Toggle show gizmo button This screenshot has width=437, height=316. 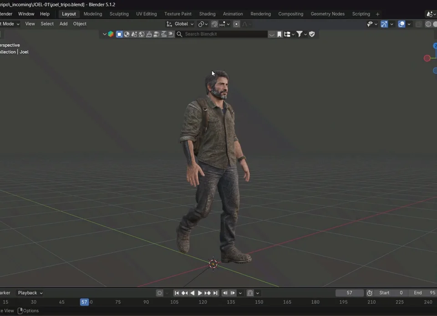[384, 24]
